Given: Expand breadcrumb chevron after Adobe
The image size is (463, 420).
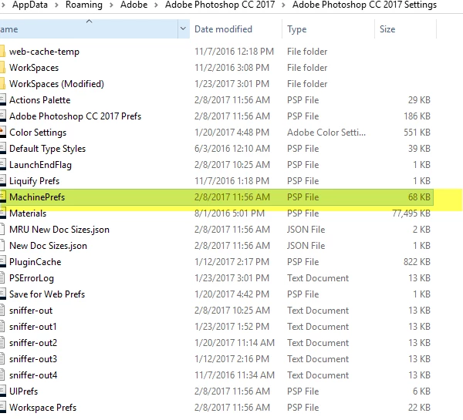Looking at the screenshot, I should coord(156,5).
